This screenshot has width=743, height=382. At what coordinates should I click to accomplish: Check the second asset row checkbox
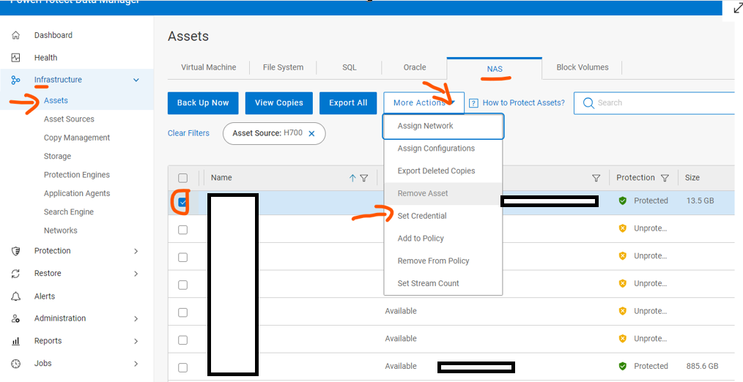pyautogui.click(x=183, y=230)
